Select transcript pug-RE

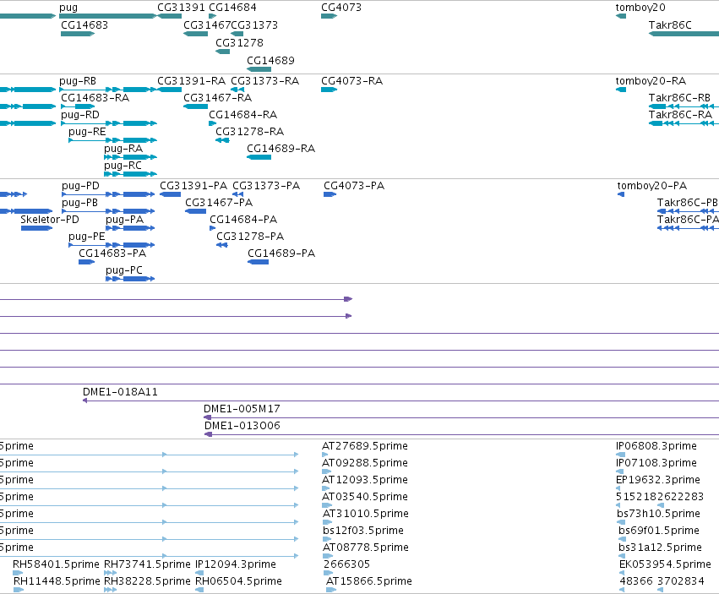(87, 132)
